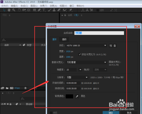Delete selected project item trash icon
Screen dimensions: 142x114
coord(25,88)
